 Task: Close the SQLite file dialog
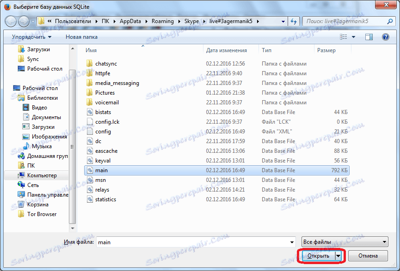[386, 4]
